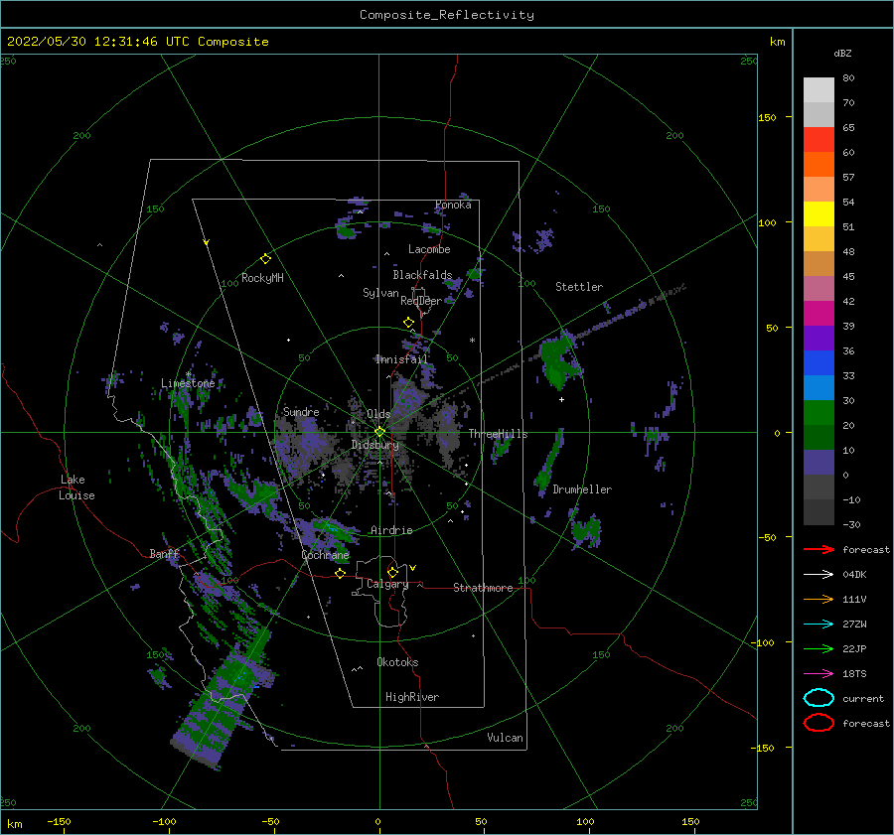Click the Okotoks label
894x835 pixels.
click(398, 662)
